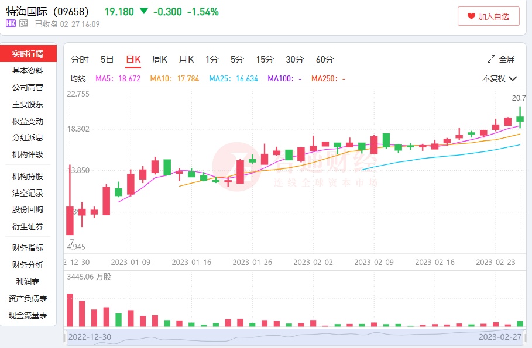532x348 pixels.
Task: Switch to the 60分 interval tab
Action: [325, 59]
